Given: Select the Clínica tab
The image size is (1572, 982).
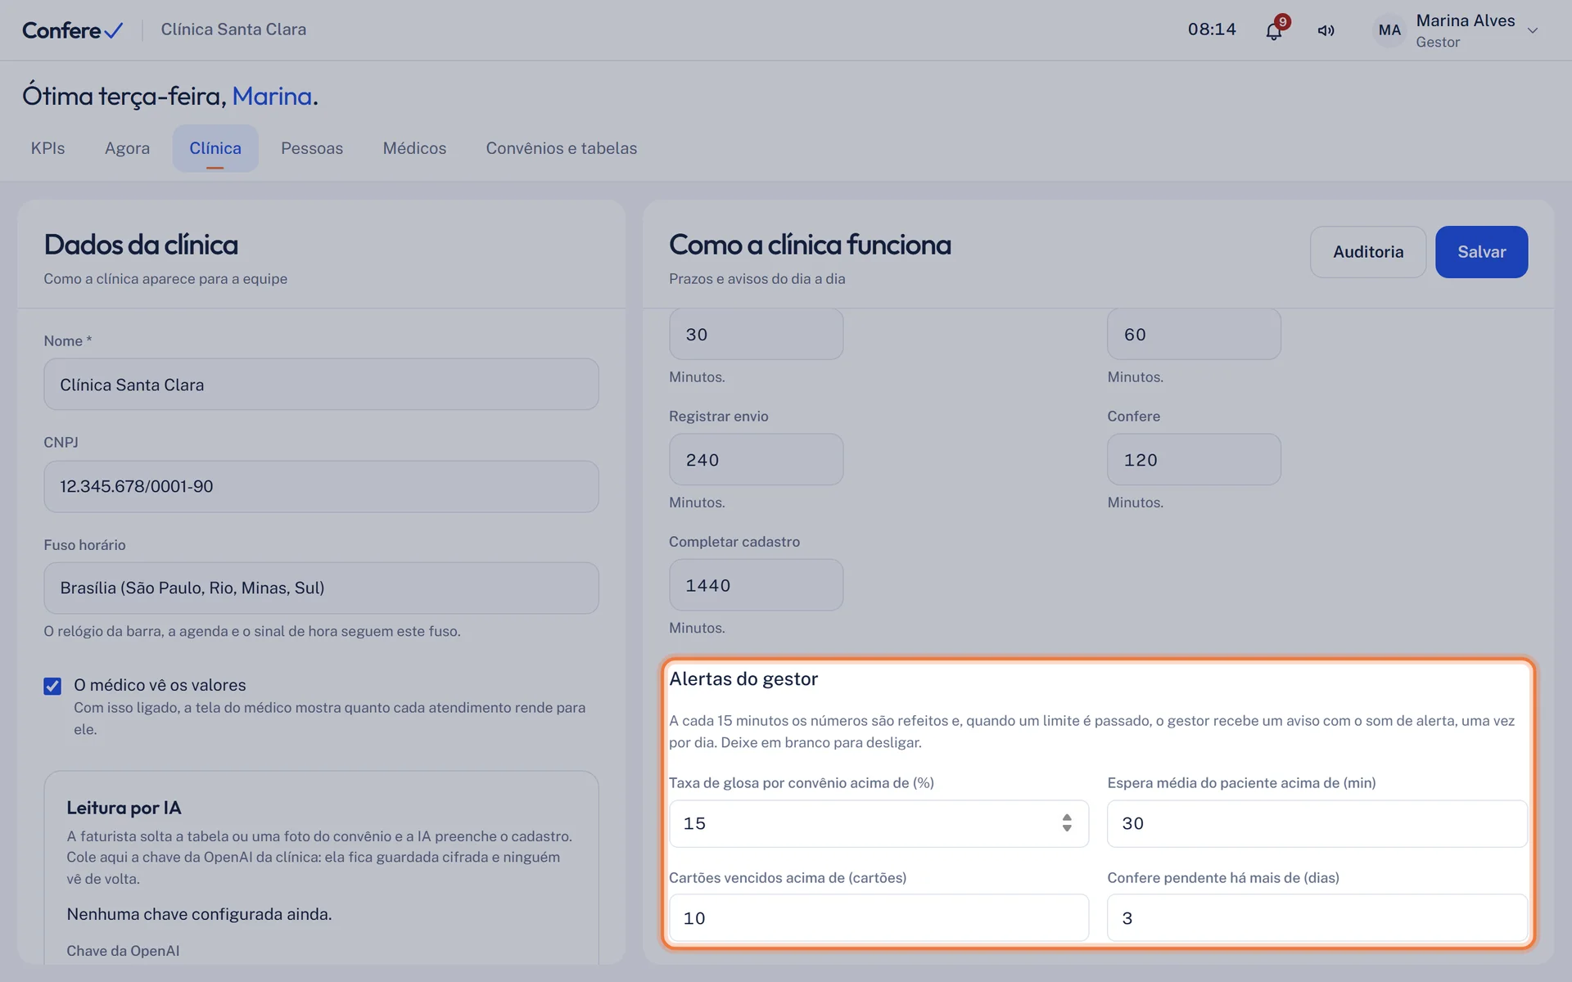Looking at the screenshot, I should tap(215, 148).
